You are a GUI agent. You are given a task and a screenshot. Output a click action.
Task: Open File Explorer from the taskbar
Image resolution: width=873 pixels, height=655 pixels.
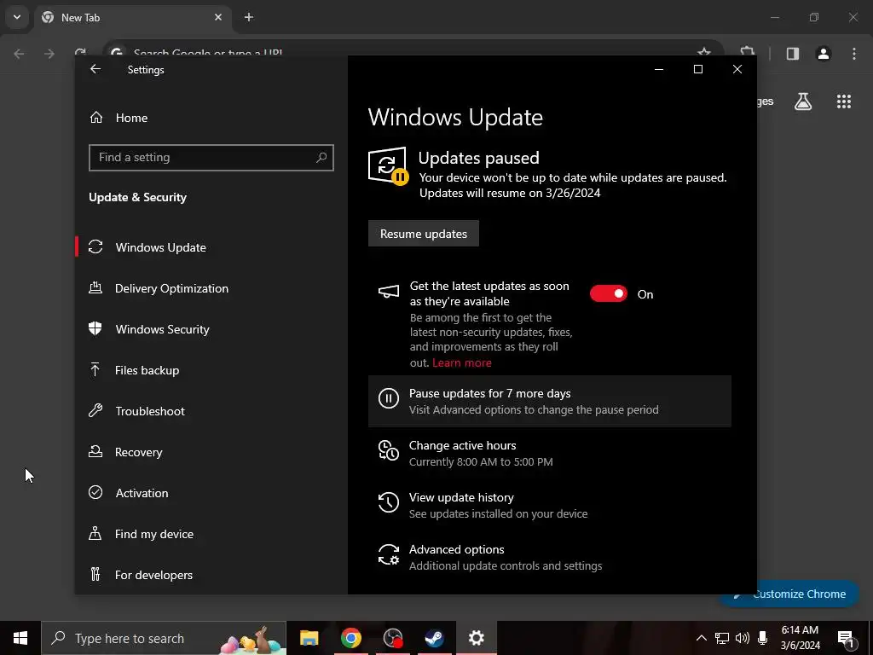tap(309, 638)
